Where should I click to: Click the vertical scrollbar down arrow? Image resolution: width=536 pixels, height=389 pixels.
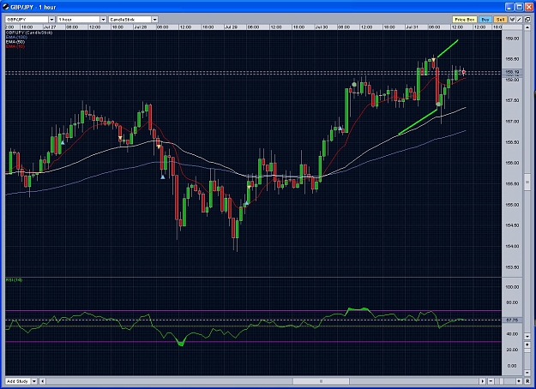[x=527, y=337]
